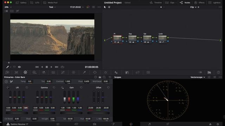This screenshot has height=126, width=225.
Task: Open node editor three-dot options menu
Action: pos(220,7)
